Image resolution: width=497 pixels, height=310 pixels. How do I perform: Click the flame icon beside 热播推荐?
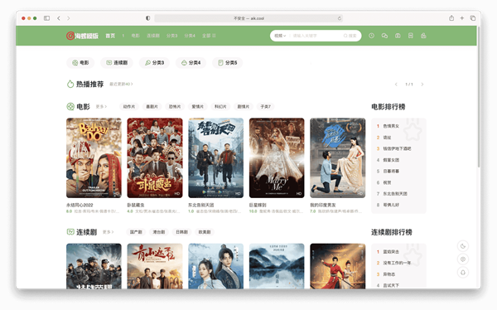70,84
